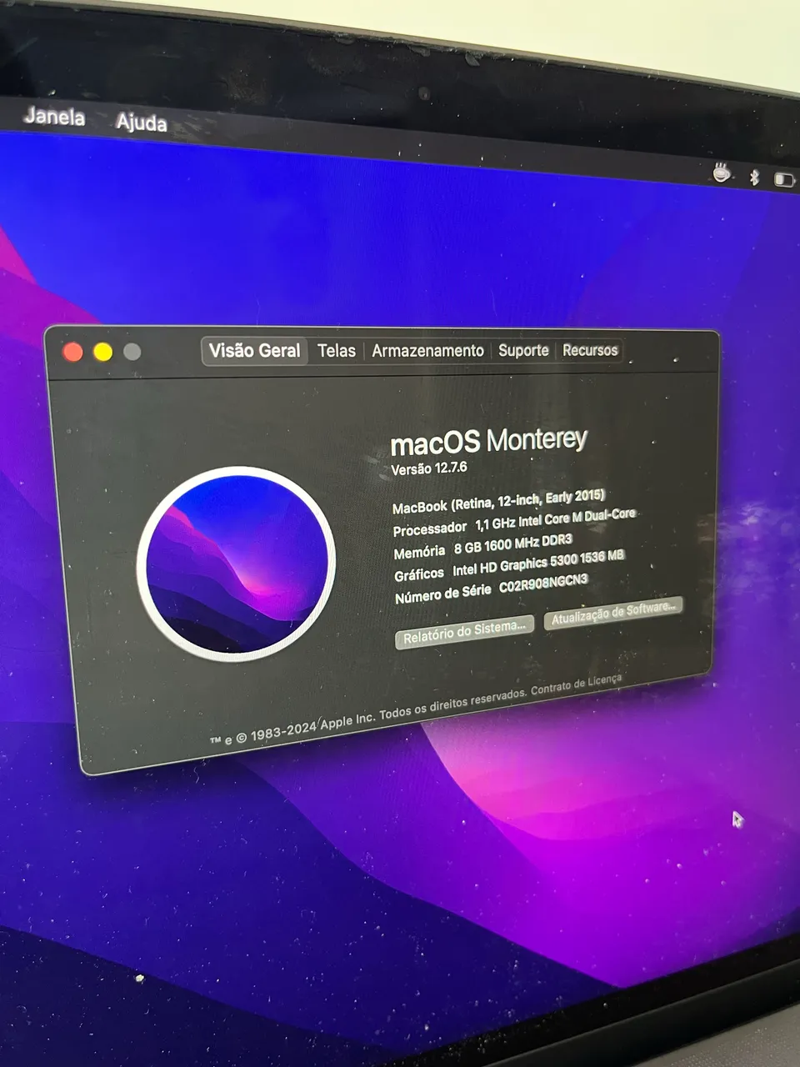This screenshot has height=1067, width=800.
Task: Click the 8 GB 1600 MHz DDR3 value
Action: click(x=512, y=544)
